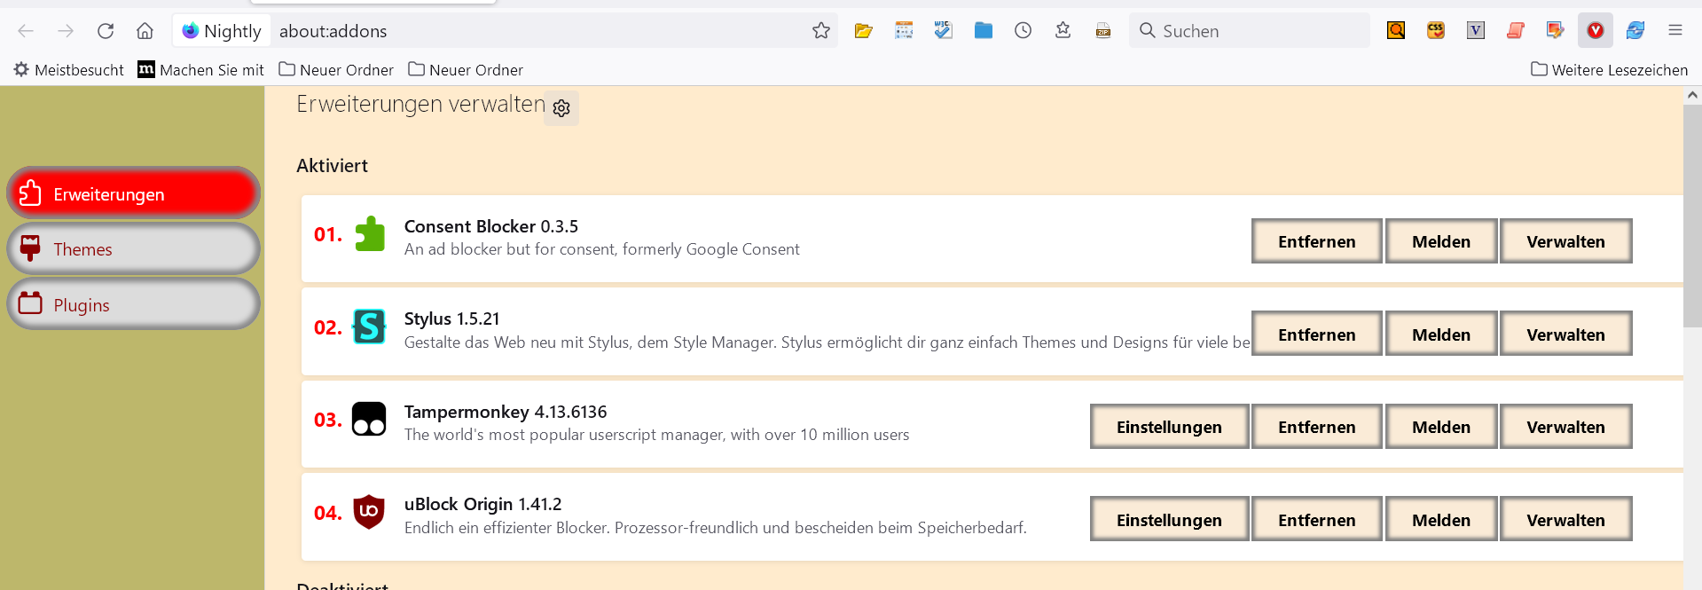Open Einstellungen for uBlock Origin

tap(1168, 520)
